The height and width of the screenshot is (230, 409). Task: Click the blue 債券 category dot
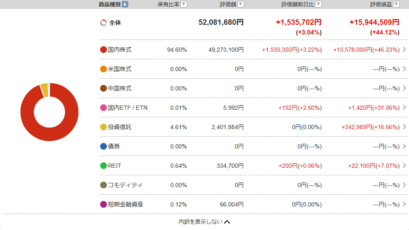104,146
